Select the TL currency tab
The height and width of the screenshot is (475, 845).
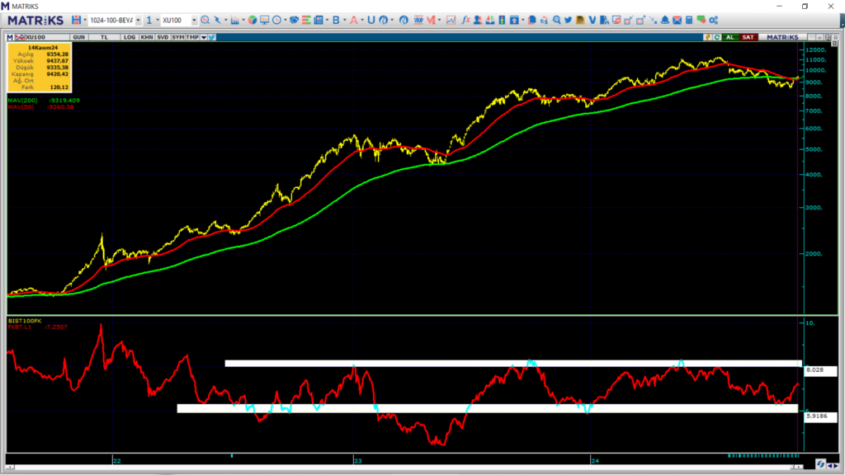[x=105, y=37]
